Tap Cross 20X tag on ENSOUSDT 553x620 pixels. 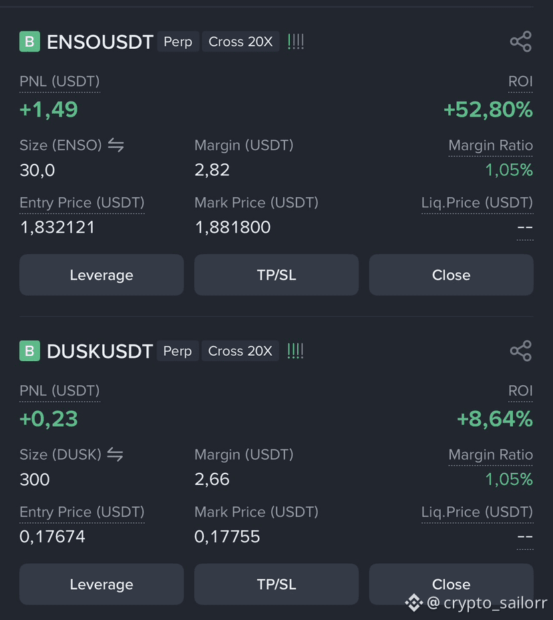click(x=240, y=41)
